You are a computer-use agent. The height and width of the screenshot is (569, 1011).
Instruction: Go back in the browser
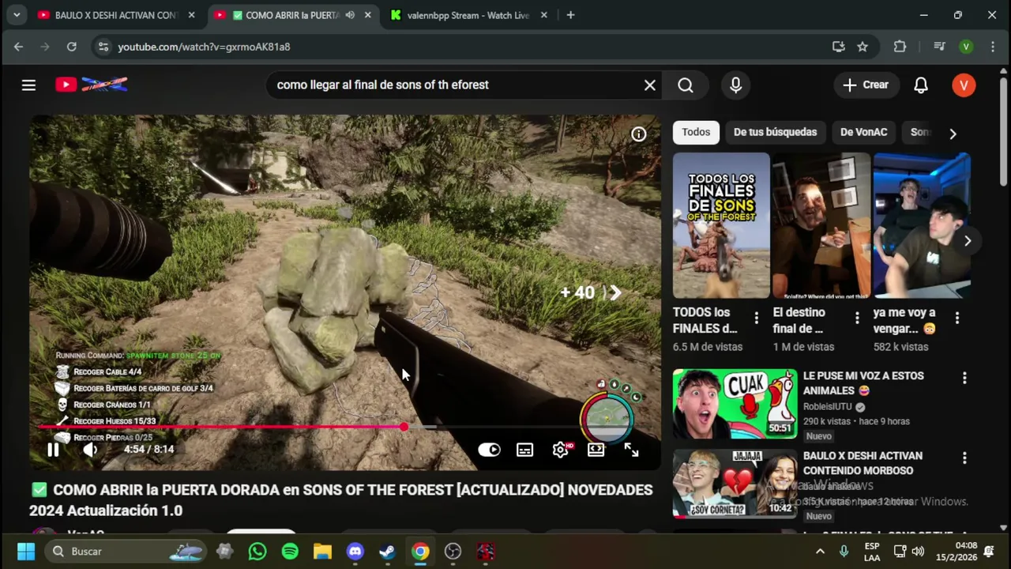coord(18,47)
